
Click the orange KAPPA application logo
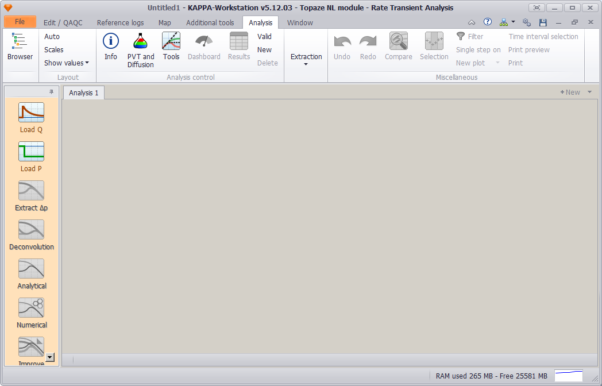8,7
